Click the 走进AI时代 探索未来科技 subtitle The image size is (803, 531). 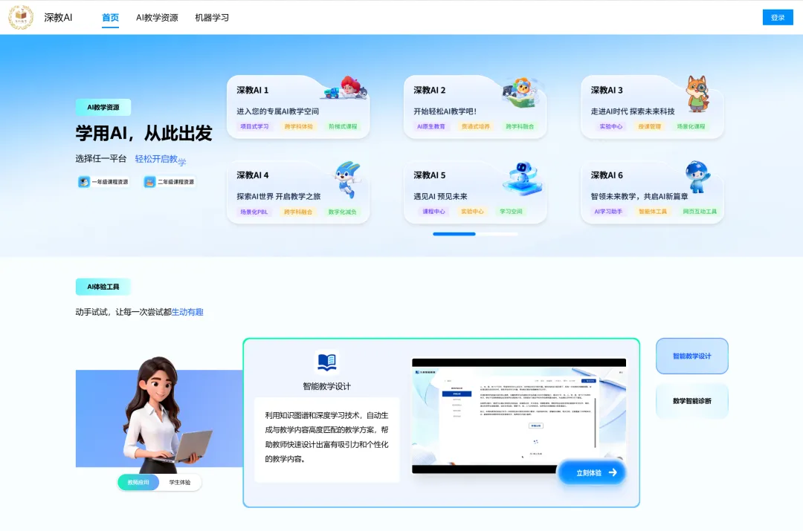[633, 111]
